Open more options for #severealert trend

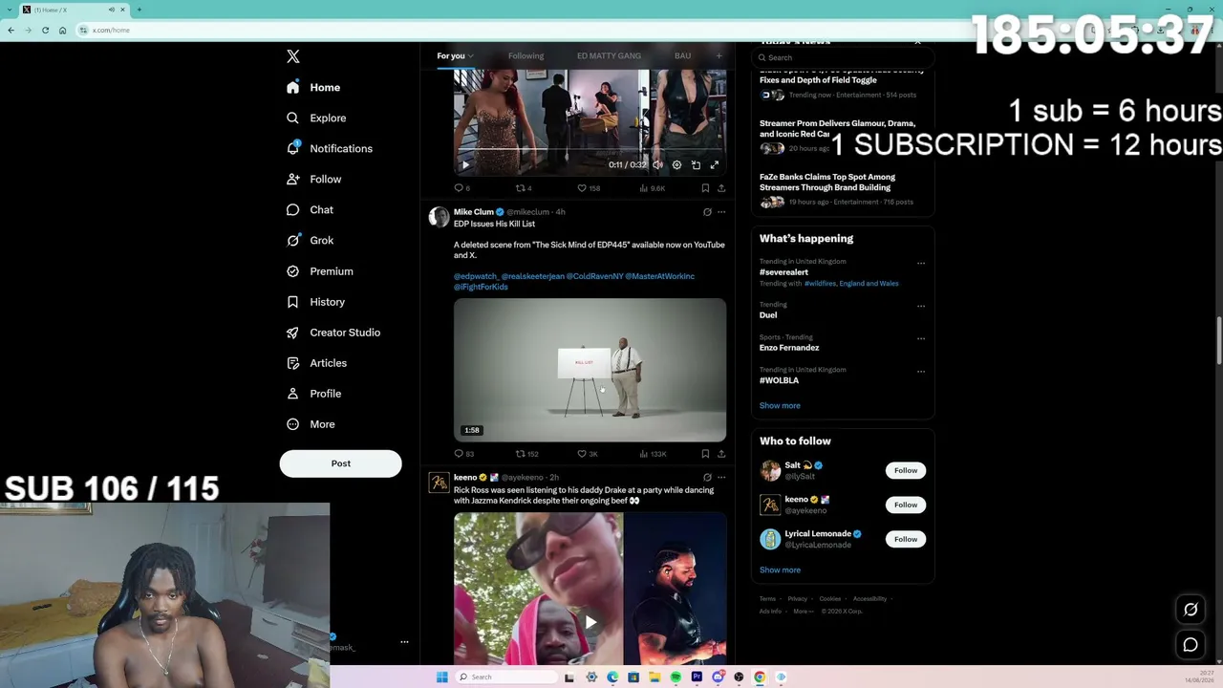tap(921, 263)
